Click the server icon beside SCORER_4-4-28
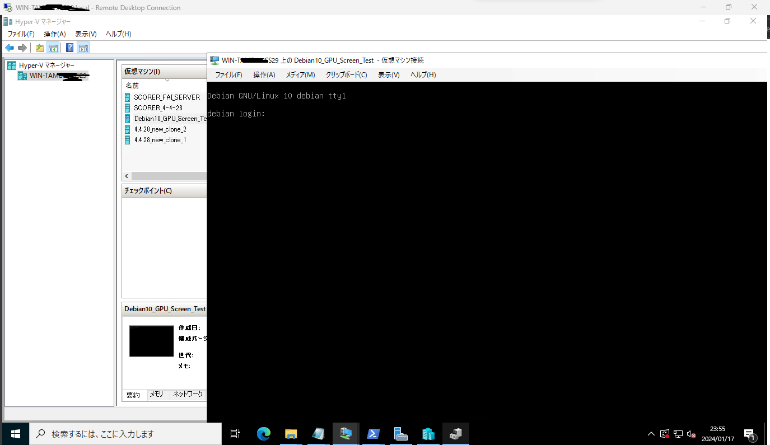The height and width of the screenshot is (445, 770). [128, 107]
